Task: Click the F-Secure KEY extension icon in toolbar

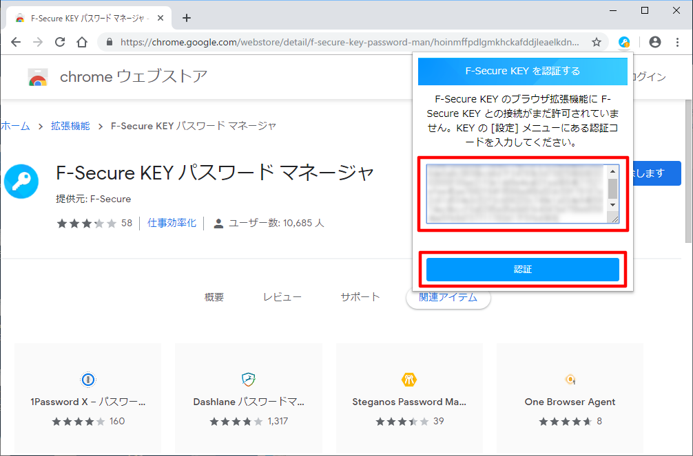Action: (x=625, y=42)
